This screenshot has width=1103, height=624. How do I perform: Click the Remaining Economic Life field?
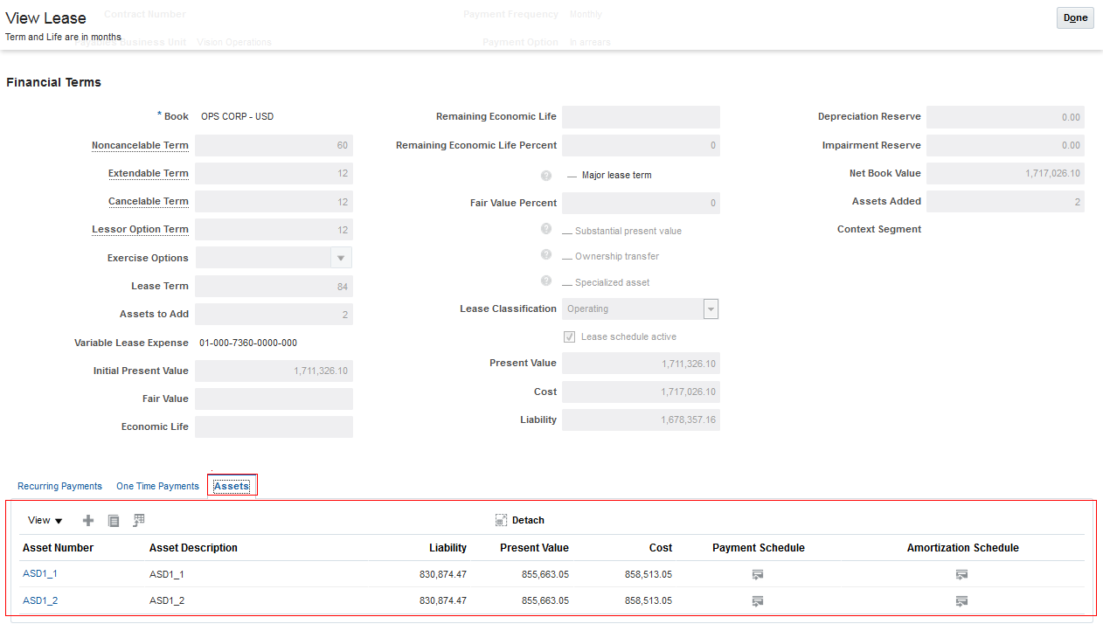(641, 117)
